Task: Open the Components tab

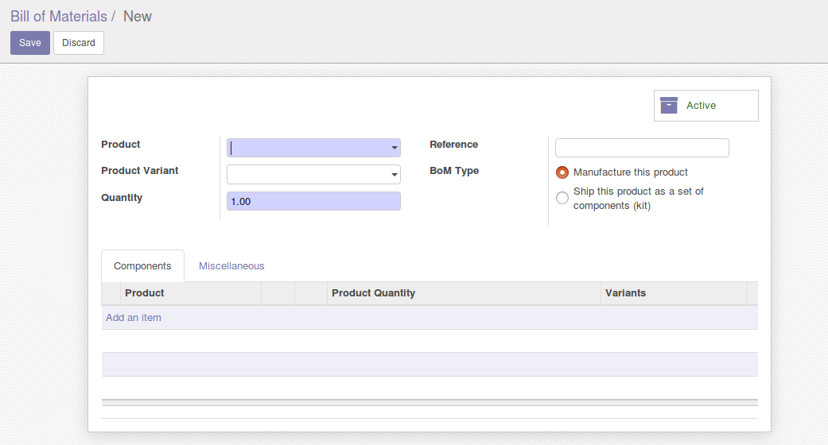Action: [x=142, y=266]
